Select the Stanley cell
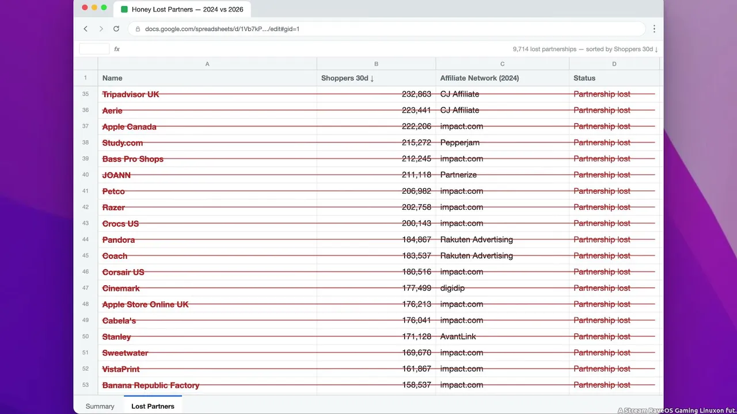 [x=207, y=336]
